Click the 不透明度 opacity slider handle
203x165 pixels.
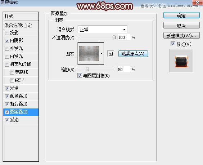coord(114,37)
